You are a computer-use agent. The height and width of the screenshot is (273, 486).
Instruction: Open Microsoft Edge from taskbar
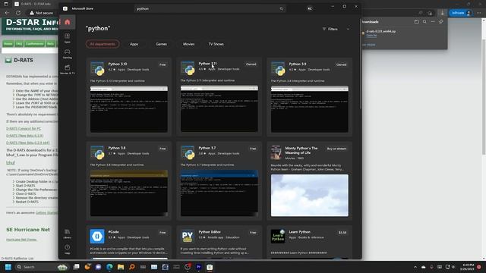(x=109, y=267)
